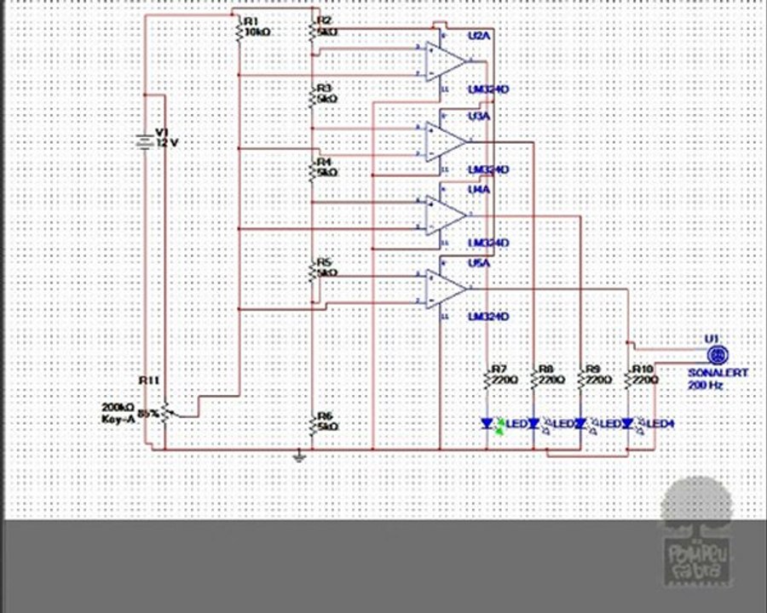Click the 200kΩ potentiometer value
Image resolution: width=767 pixels, height=613 pixels.
tap(118, 407)
